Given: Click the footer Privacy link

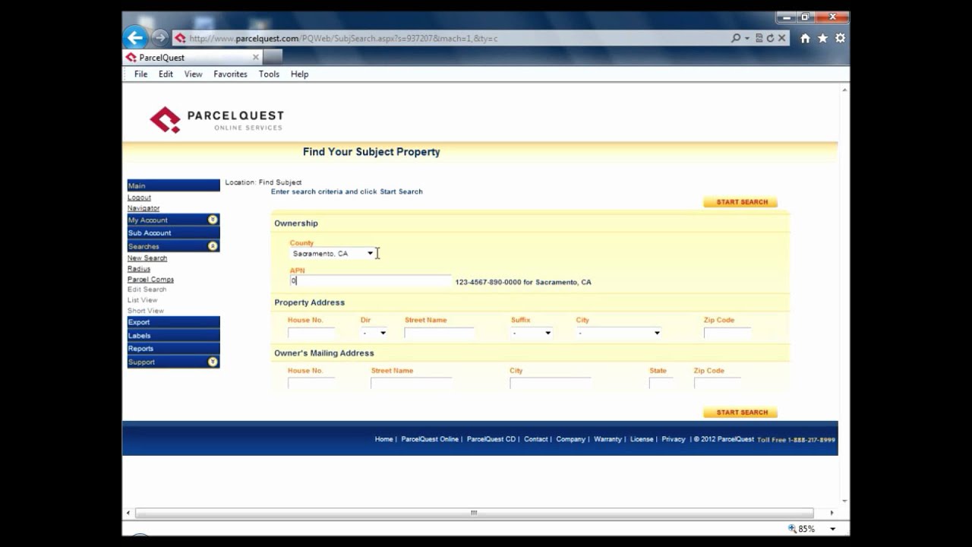Looking at the screenshot, I should coord(673,439).
